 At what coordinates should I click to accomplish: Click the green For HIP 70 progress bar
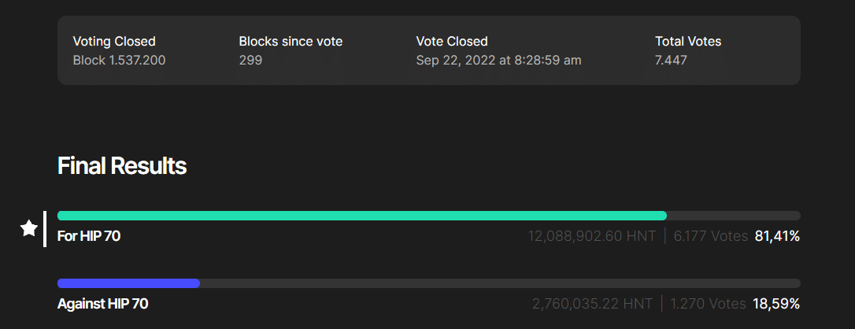(362, 216)
